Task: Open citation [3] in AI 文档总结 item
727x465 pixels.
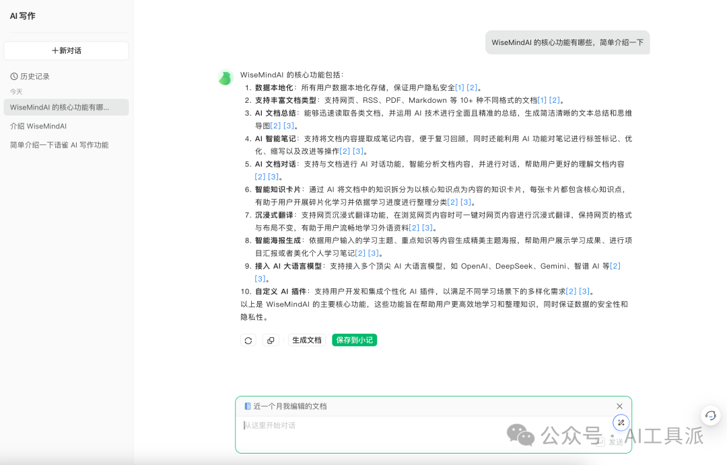Action: pos(289,126)
